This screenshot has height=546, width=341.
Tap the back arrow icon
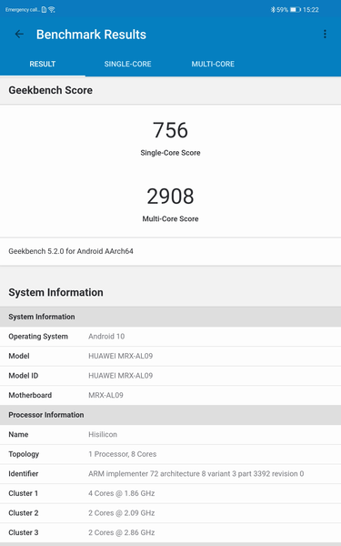19,35
